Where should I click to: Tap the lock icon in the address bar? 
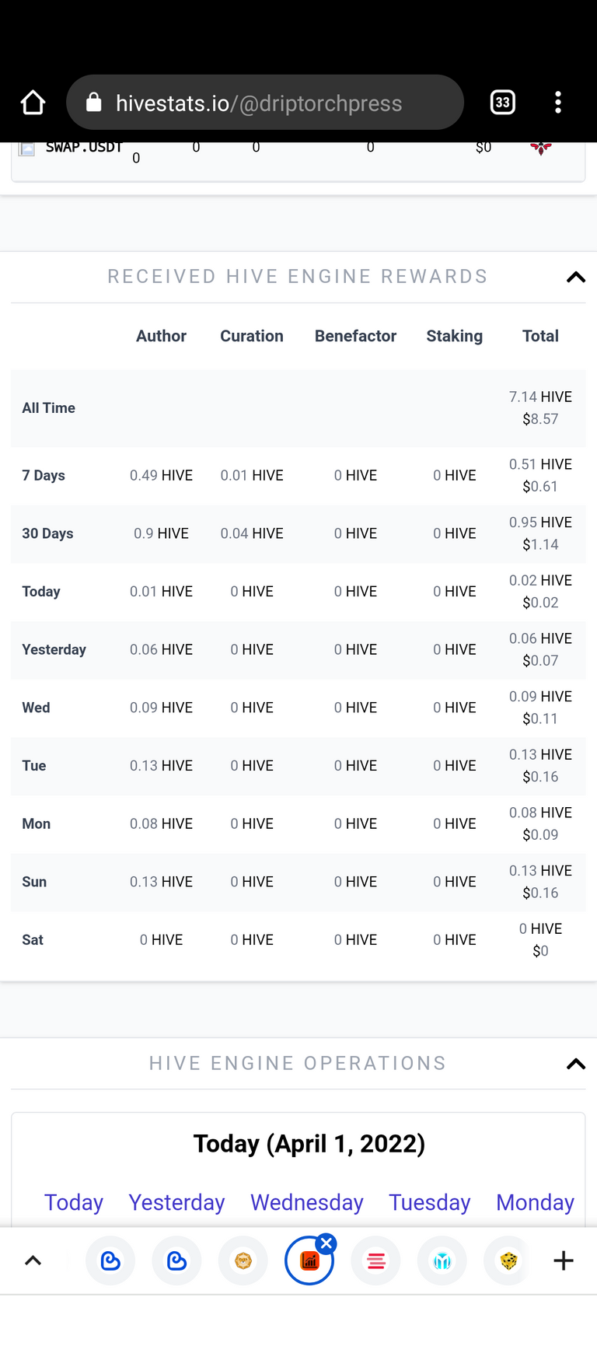click(94, 102)
